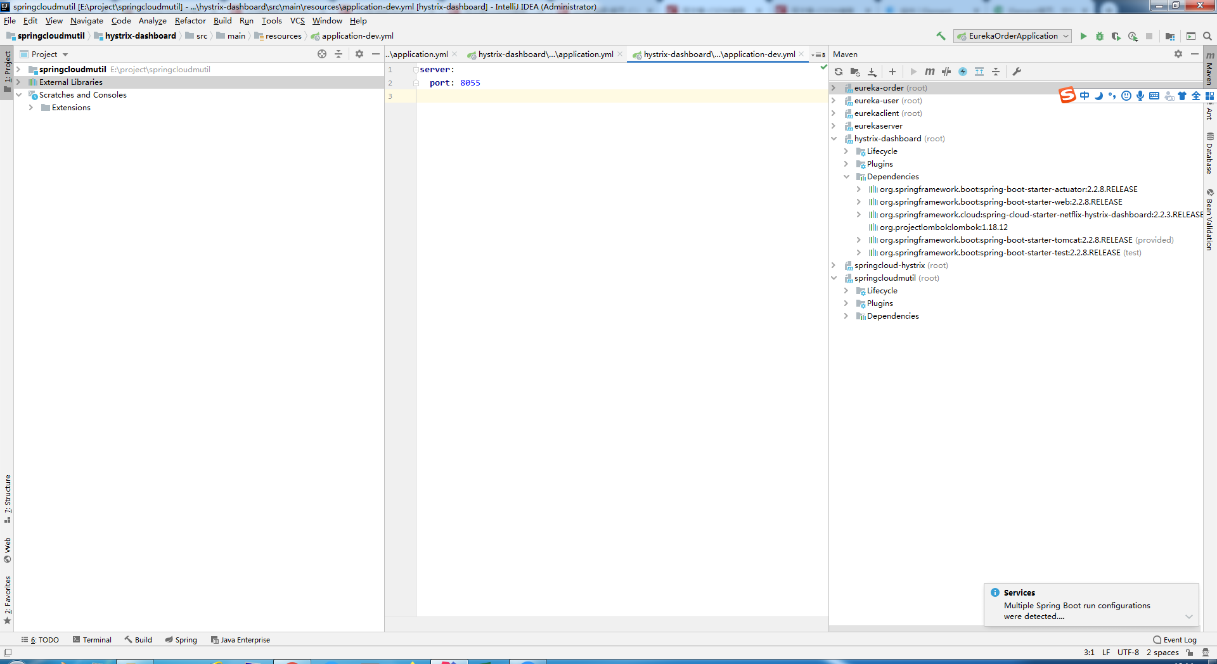Image resolution: width=1217 pixels, height=664 pixels.
Task: Expand springcloudmutil project root node
Action: click(x=18, y=70)
